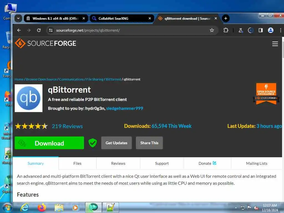Open File Sharing breadcrumb link
This screenshot has height=213, width=284.
(x=95, y=79)
